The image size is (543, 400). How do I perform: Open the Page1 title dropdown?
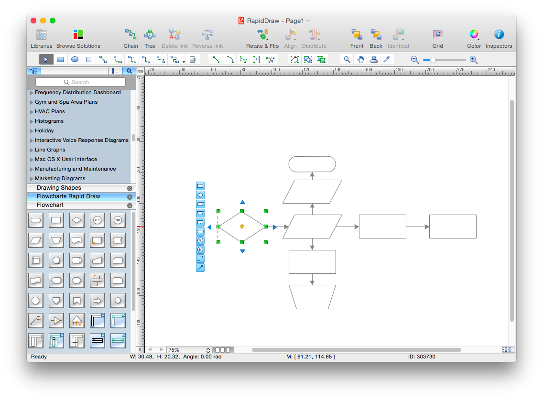point(308,21)
